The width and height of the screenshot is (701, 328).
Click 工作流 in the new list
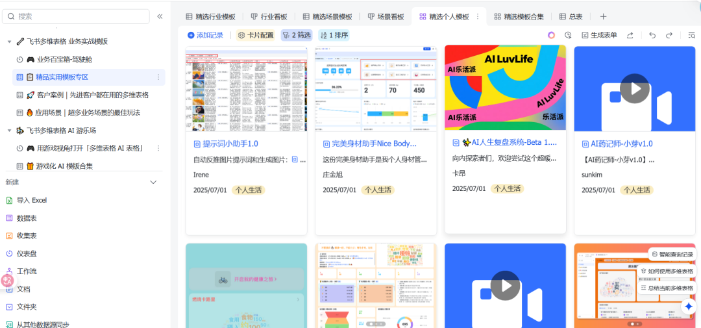pos(27,271)
